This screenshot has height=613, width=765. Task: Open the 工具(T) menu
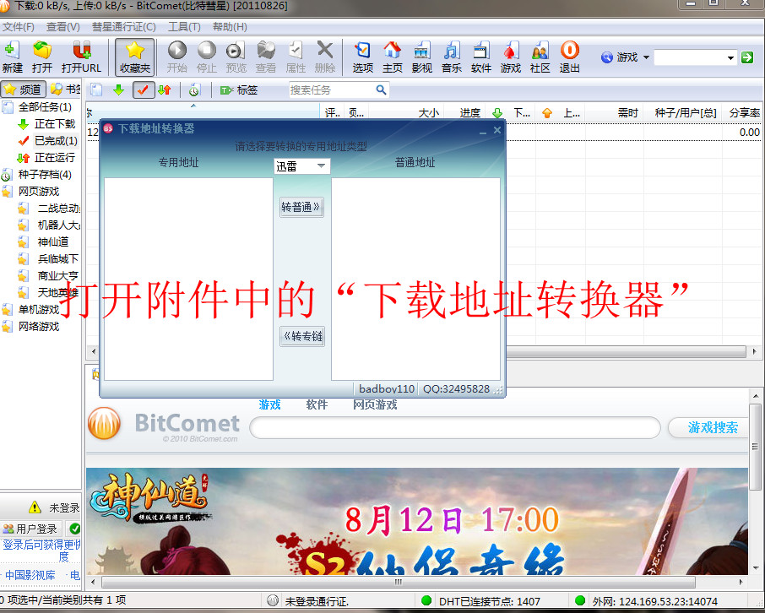tap(184, 27)
